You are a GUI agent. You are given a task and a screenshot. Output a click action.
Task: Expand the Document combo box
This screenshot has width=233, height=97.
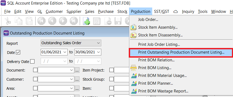coord(72,70)
